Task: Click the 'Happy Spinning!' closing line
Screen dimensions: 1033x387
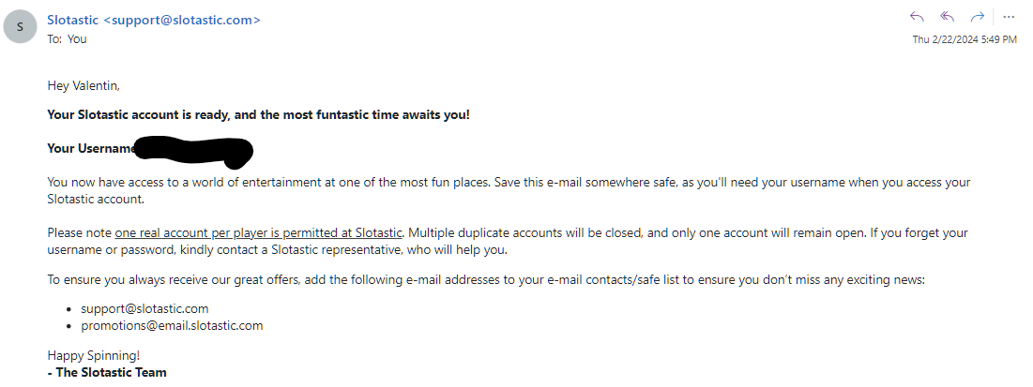Action: click(x=92, y=356)
